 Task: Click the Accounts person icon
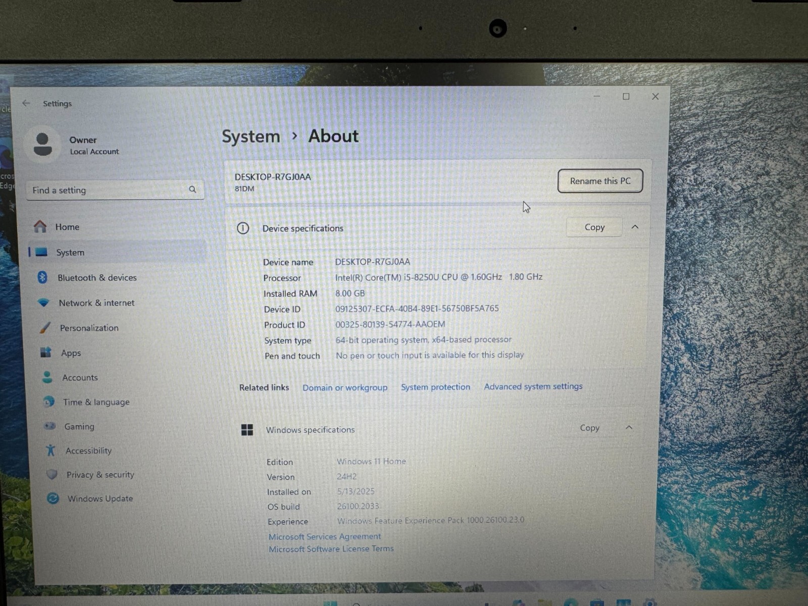tap(47, 377)
